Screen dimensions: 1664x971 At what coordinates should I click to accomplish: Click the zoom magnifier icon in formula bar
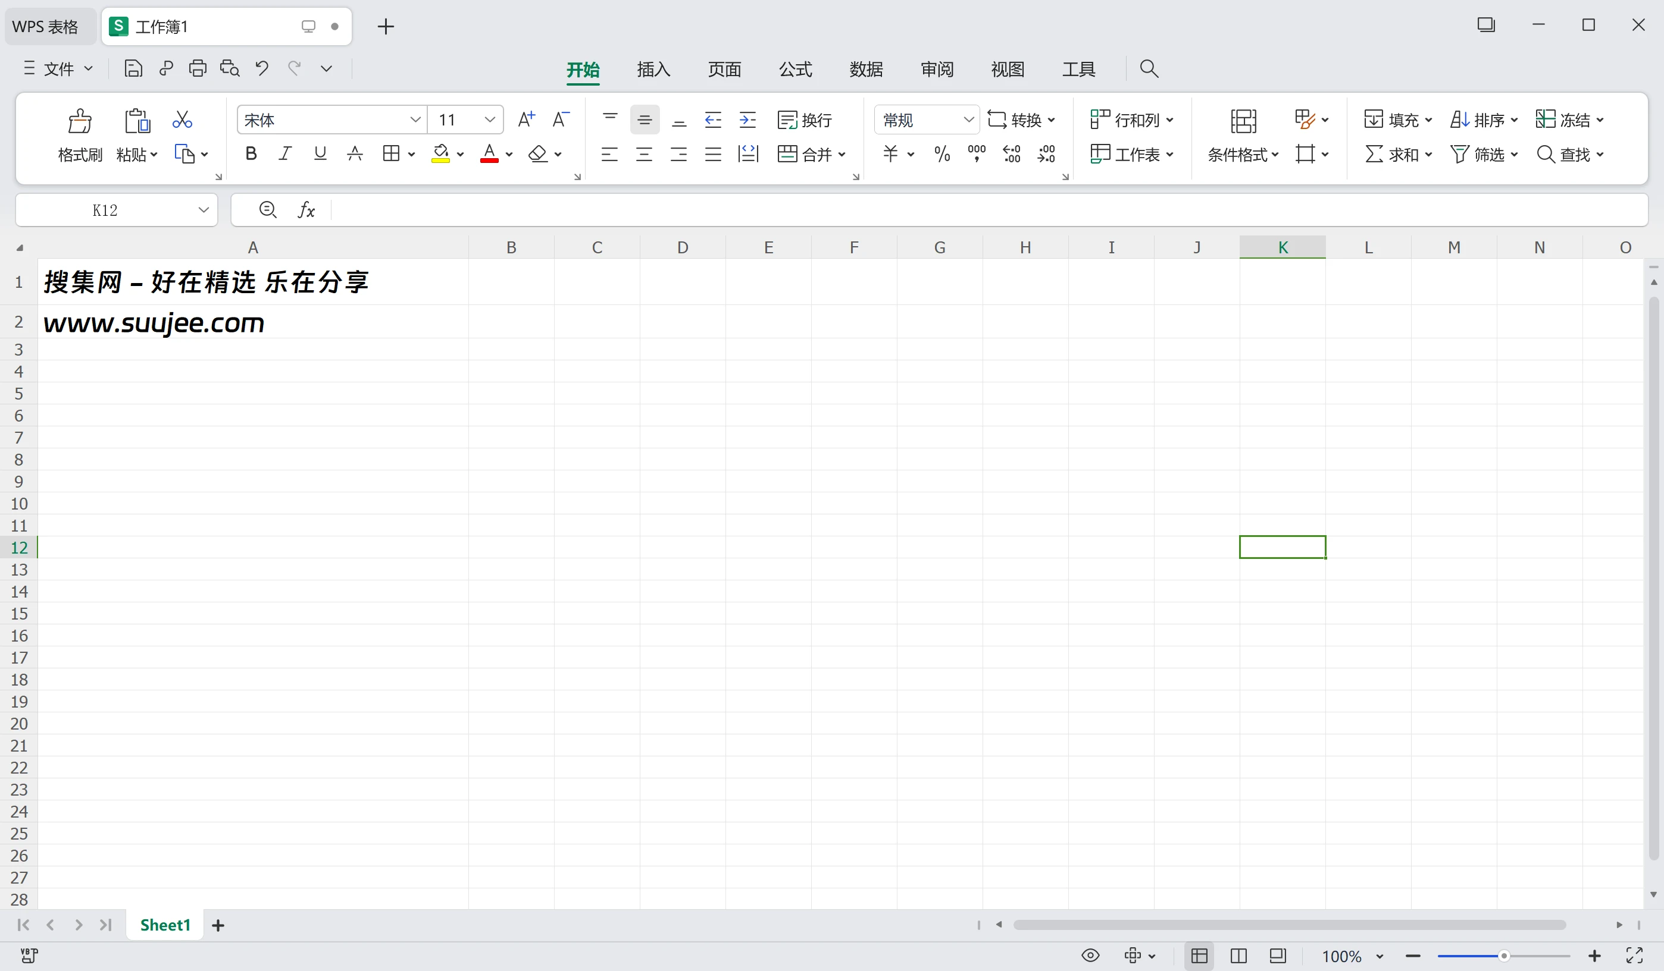point(267,210)
